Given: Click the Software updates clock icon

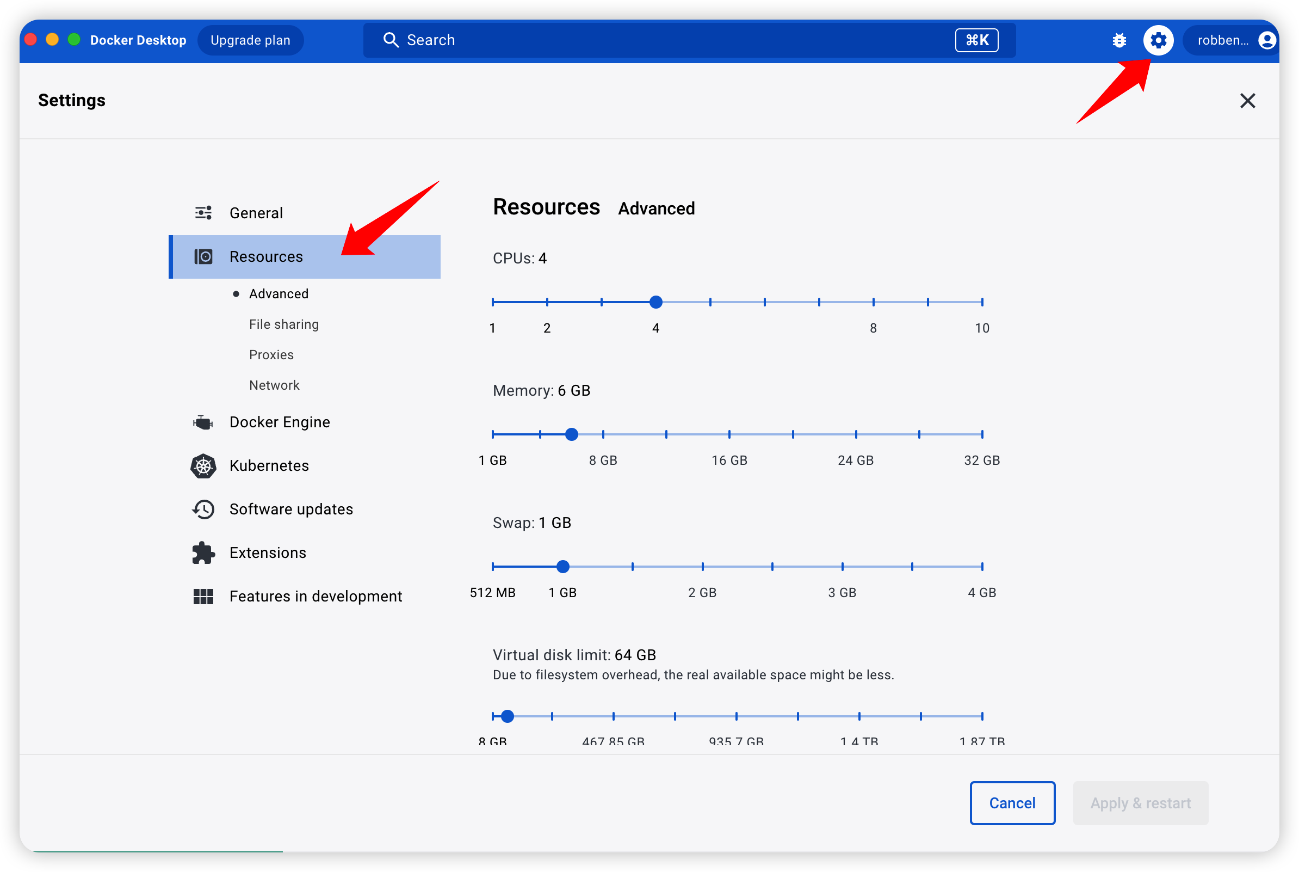Looking at the screenshot, I should click(x=203, y=509).
